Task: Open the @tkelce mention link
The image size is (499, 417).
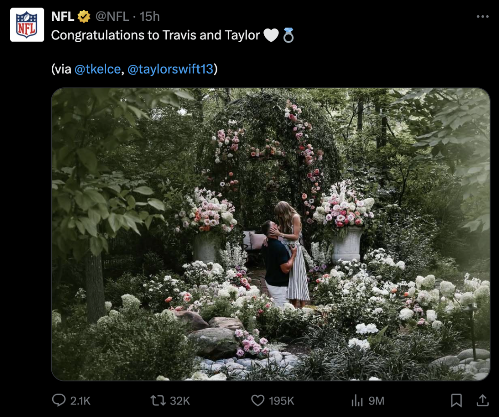Action: click(97, 69)
